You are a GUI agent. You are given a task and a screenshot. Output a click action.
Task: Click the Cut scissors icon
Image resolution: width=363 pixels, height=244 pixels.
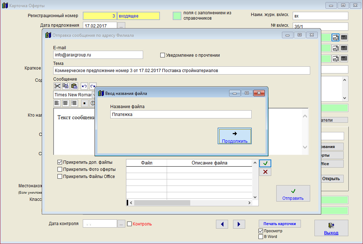tap(57, 86)
